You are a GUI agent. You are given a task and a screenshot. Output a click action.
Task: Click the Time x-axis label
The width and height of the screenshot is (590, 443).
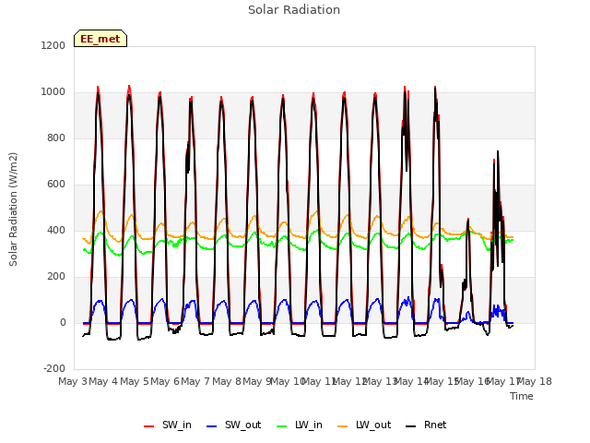tap(522, 396)
